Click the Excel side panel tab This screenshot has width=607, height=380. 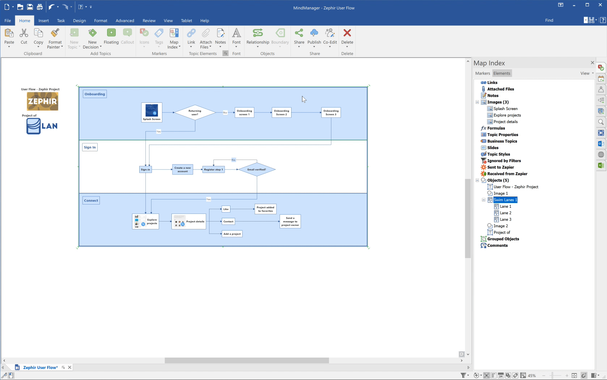601,165
